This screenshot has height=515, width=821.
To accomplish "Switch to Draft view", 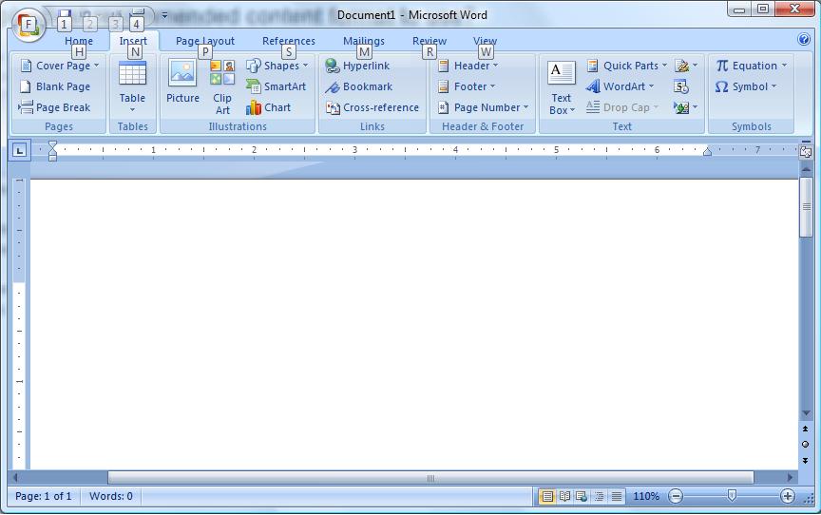I will 617,496.
